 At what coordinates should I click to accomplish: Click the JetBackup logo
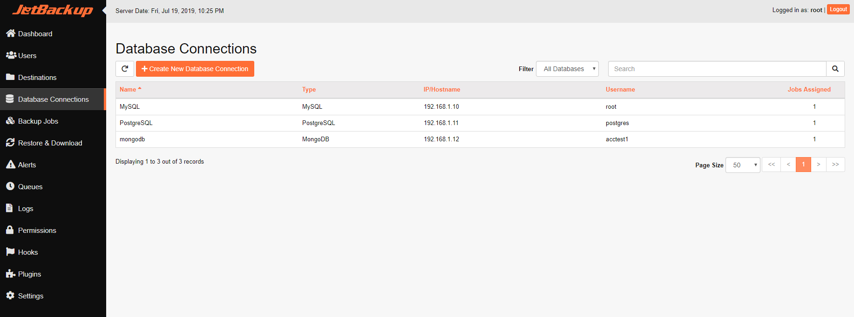click(53, 10)
